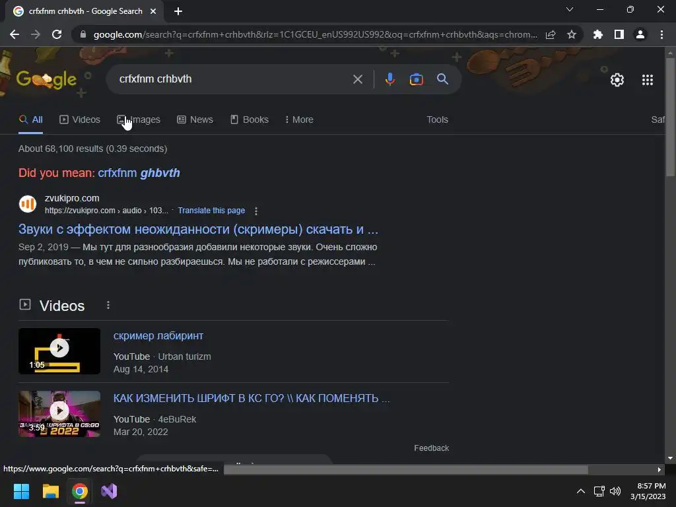Image resolution: width=676 pixels, height=507 pixels.
Task: Open the clock and date panel
Action: pyautogui.click(x=648, y=491)
